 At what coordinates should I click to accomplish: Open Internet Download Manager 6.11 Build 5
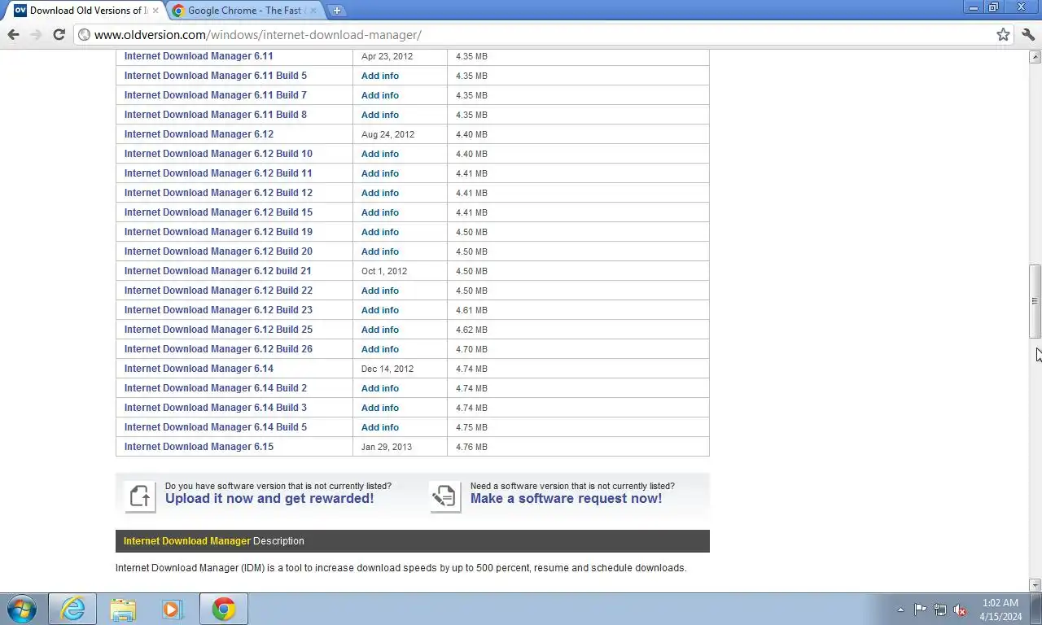pos(216,76)
